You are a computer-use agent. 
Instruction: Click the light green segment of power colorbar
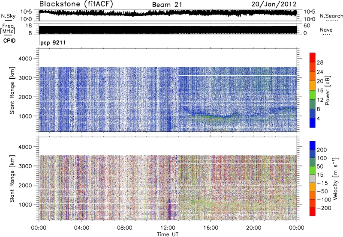[x=313, y=95]
